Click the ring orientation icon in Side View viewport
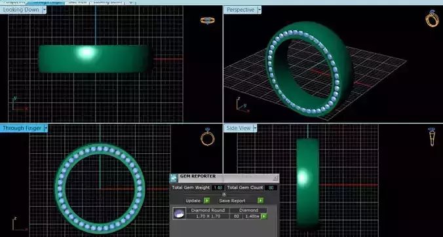 pos(432,137)
